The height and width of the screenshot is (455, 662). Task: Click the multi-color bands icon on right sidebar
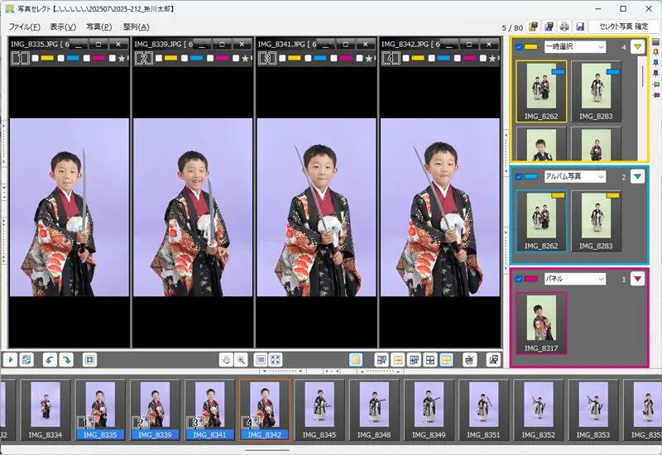(655, 42)
